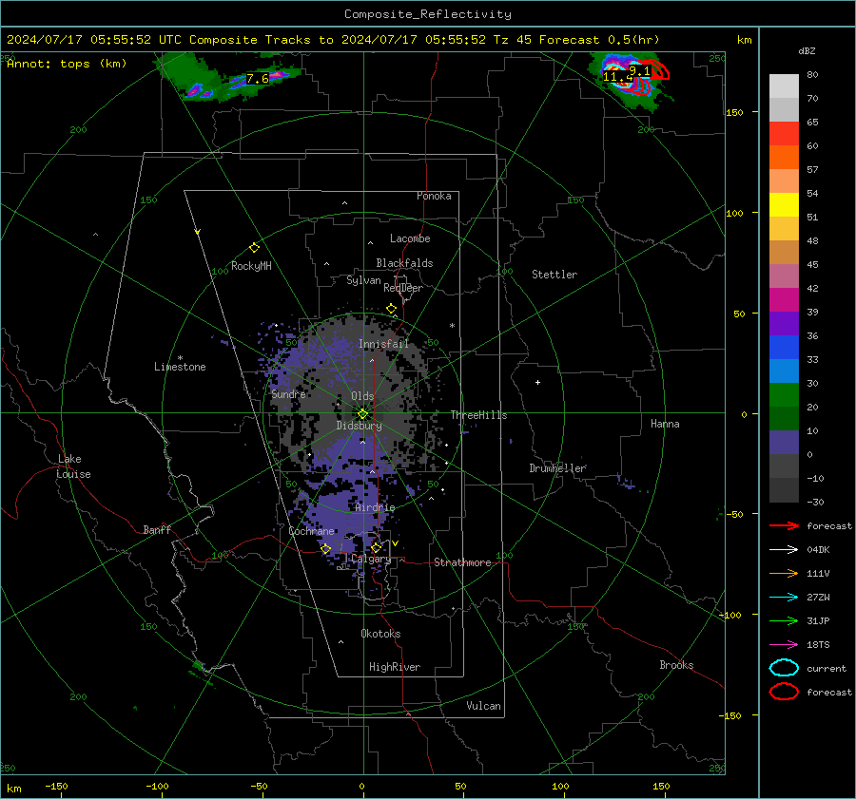
Task: Click the Annot: tops (km) label
Action: [x=67, y=64]
